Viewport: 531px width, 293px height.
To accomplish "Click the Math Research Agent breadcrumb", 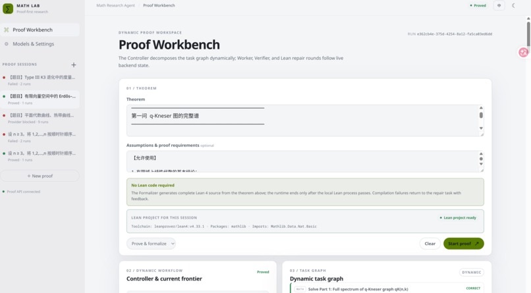I will (115, 5).
